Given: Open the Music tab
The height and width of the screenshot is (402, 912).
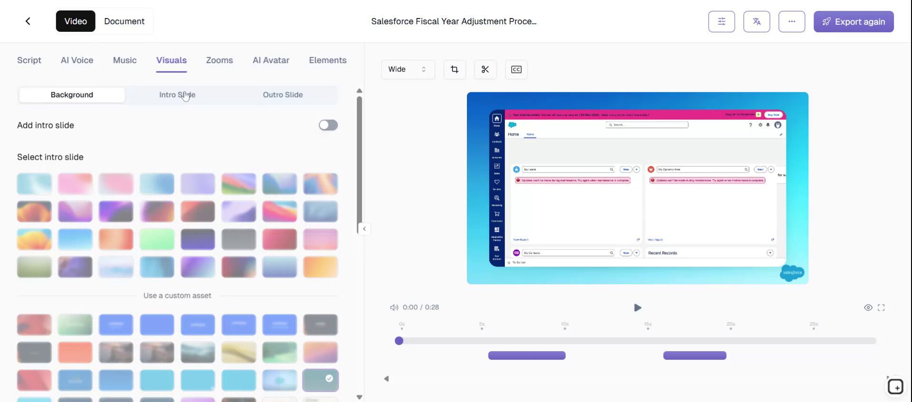Looking at the screenshot, I should coord(125,60).
